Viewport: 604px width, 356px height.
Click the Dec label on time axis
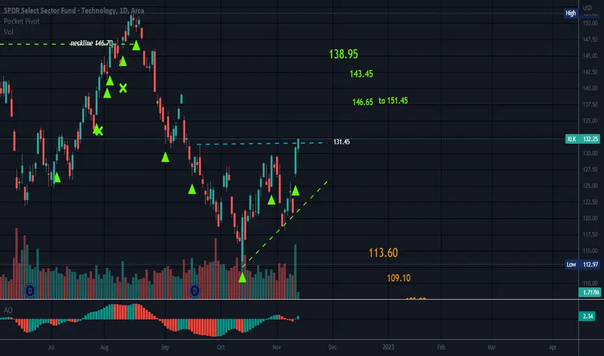332,347
